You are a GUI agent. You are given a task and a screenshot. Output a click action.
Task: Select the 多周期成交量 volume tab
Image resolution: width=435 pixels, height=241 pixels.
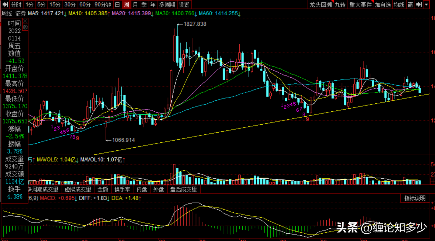click(x=43, y=189)
